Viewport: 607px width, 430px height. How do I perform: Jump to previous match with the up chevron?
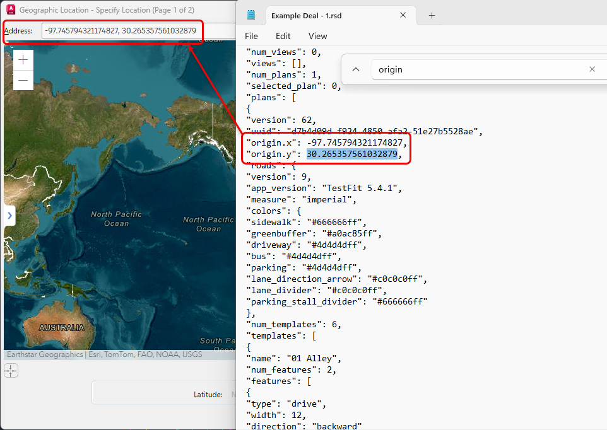point(357,69)
